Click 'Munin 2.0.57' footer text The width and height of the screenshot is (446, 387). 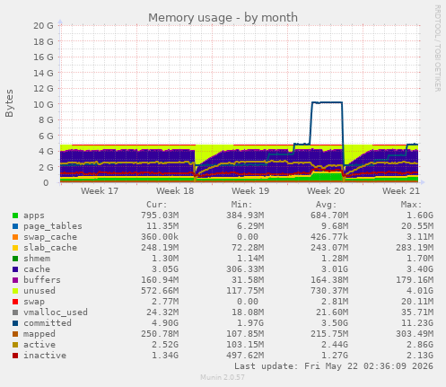point(223,377)
